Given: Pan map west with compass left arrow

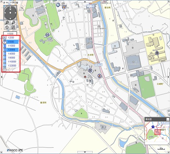Looking at the screenshot, I should click(5, 13).
